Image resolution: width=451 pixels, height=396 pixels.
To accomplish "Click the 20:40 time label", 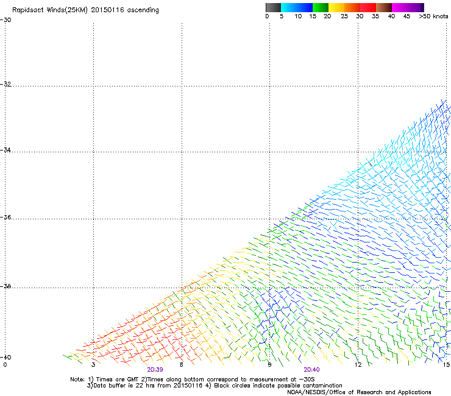I will [x=311, y=370].
